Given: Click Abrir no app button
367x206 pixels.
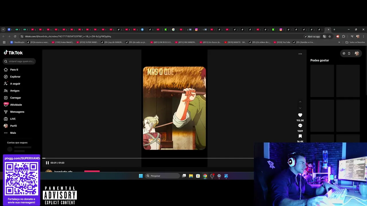Looking at the screenshot, I should point(312,36).
